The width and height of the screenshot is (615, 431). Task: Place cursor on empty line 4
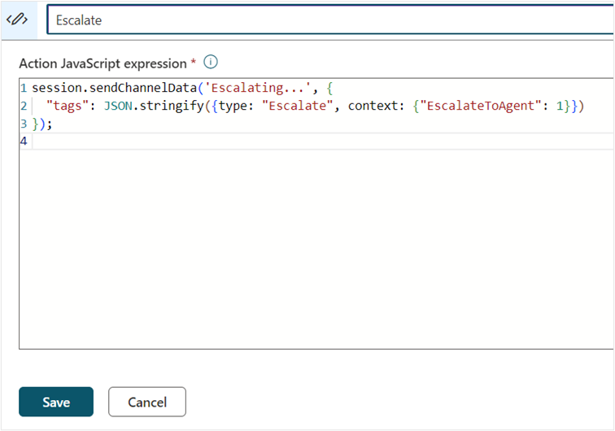(323, 141)
